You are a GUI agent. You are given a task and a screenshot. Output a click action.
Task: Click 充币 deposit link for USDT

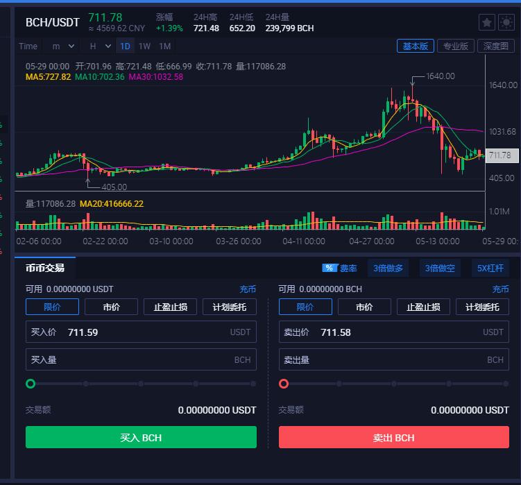[248, 289]
